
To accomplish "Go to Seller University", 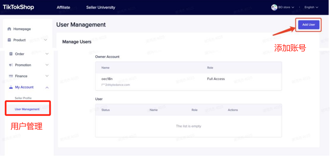I will [101, 7].
